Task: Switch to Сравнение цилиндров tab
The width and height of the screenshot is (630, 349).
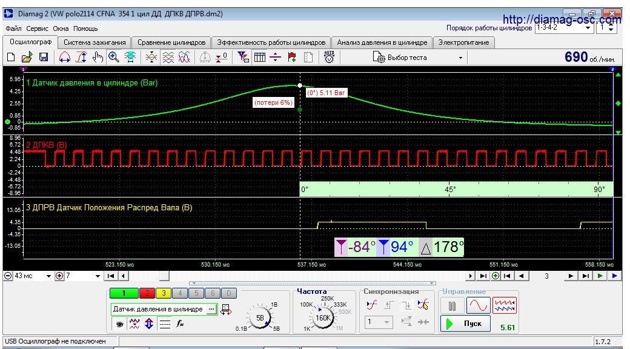Action: pyautogui.click(x=171, y=42)
